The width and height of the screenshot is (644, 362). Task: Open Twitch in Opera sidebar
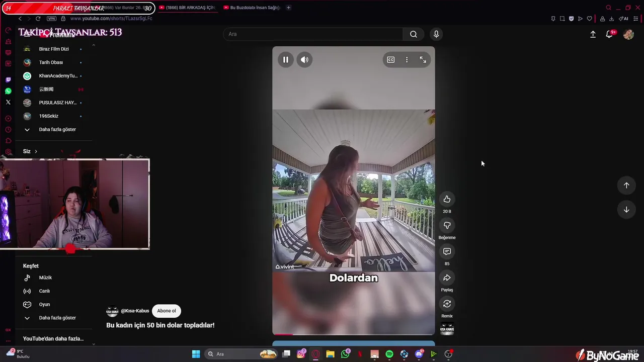pyautogui.click(x=8, y=80)
